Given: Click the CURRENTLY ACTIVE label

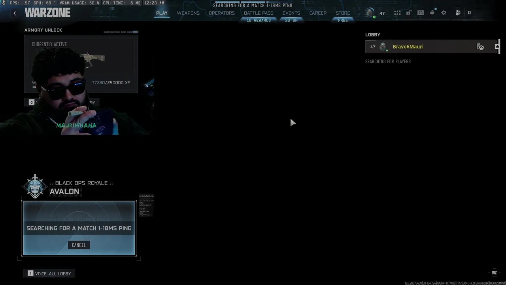Looking at the screenshot, I should pyautogui.click(x=49, y=44).
